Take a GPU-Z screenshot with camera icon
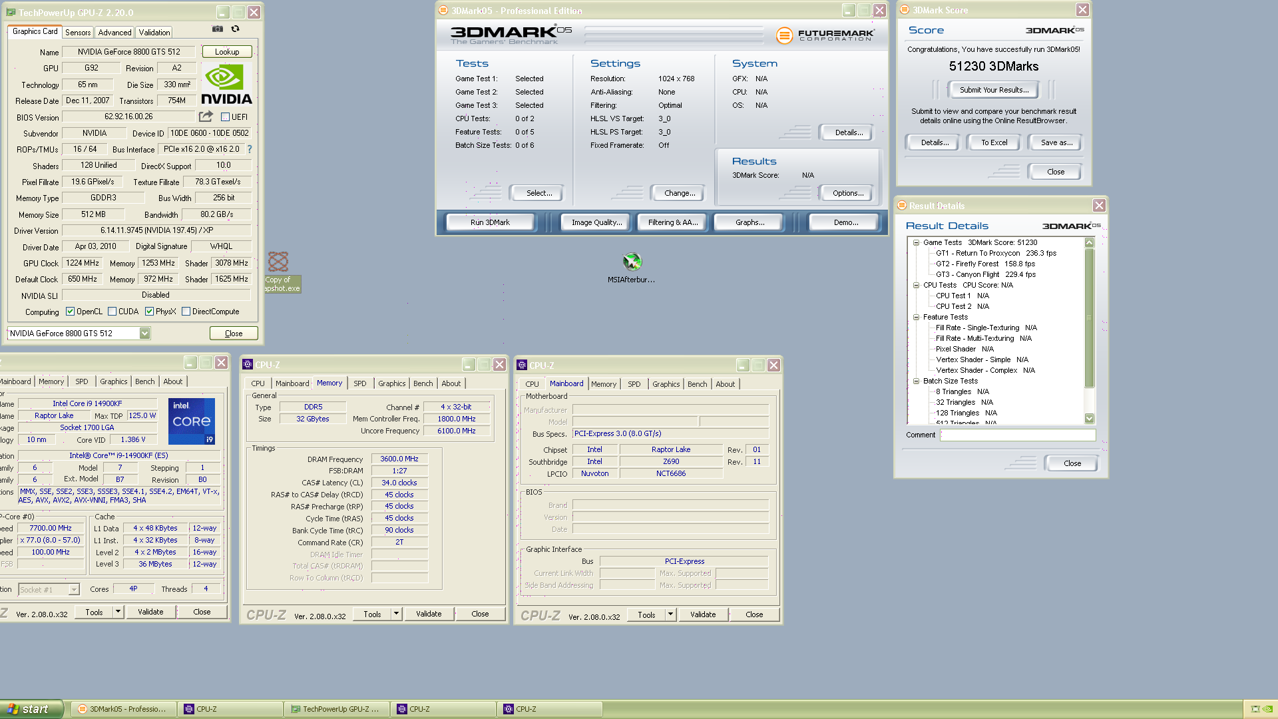Viewport: 1278px width, 719px height. [x=217, y=29]
